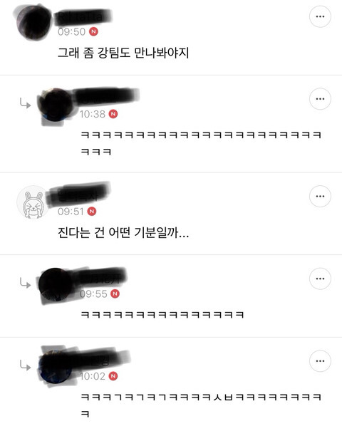Open more options for the 09:51 comment
Image resolution: width=342 pixels, height=426 pixels.
click(320, 196)
